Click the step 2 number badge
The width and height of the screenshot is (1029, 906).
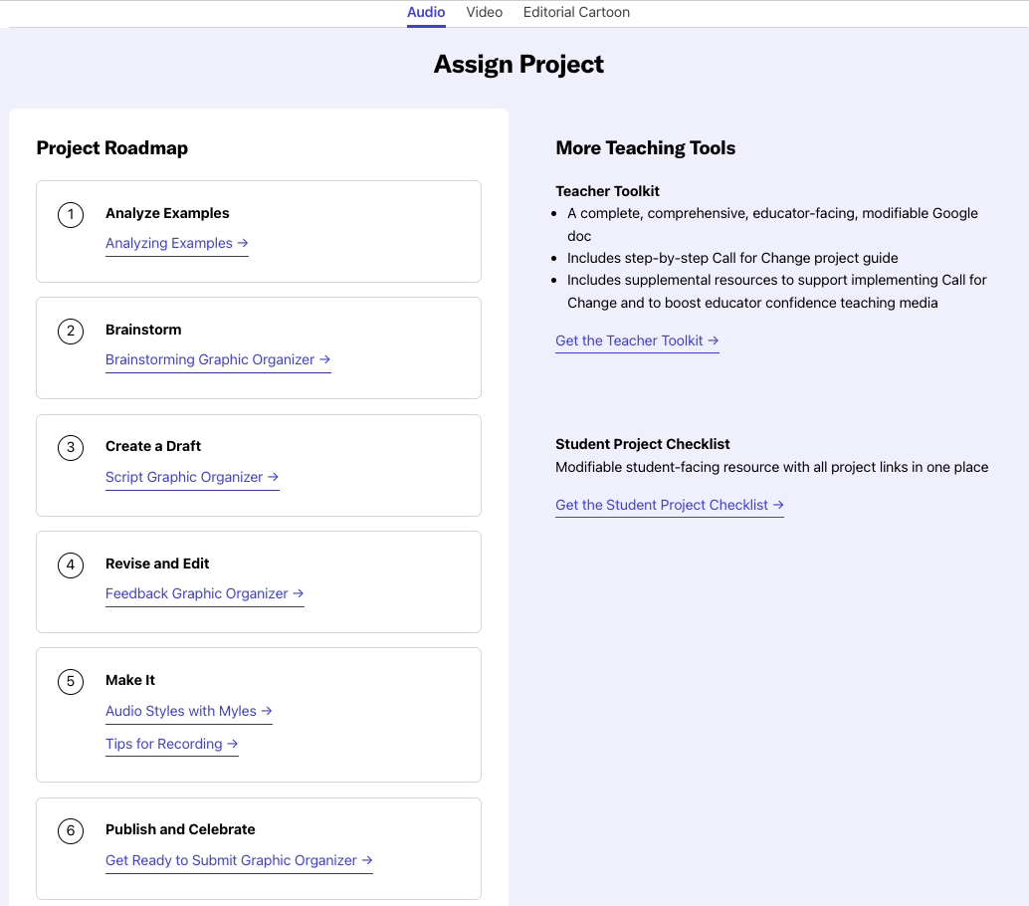point(71,331)
